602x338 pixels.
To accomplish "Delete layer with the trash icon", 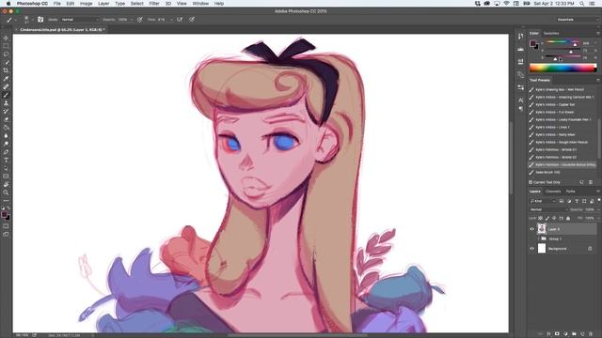I will 591,334.
